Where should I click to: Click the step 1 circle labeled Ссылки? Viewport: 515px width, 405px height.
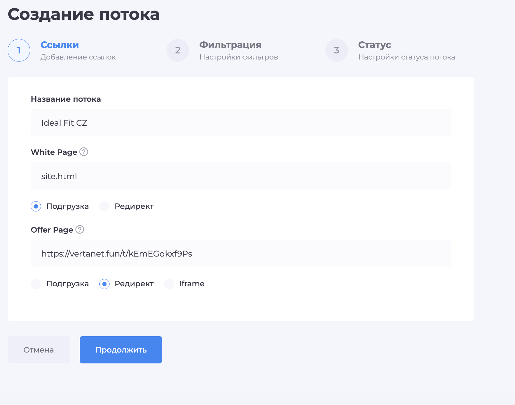tap(19, 50)
